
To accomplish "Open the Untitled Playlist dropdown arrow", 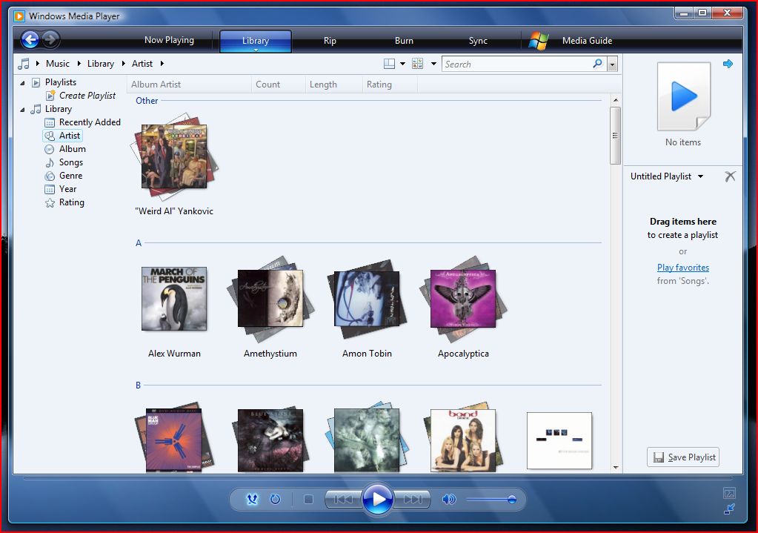I will coord(700,176).
